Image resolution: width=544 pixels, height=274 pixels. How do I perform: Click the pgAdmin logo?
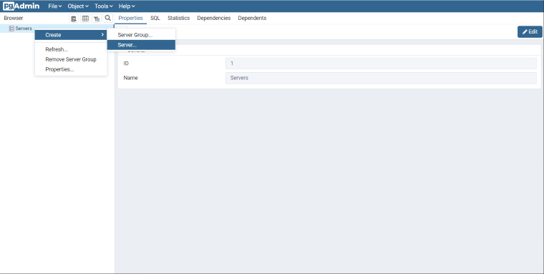21,6
